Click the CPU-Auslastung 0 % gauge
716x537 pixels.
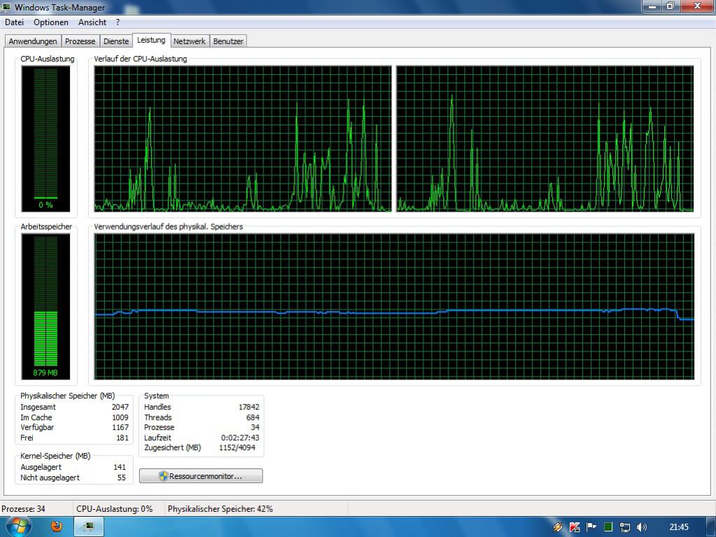click(x=45, y=139)
